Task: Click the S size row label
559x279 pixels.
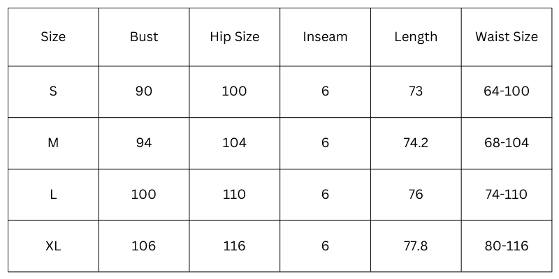Action: (x=53, y=91)
